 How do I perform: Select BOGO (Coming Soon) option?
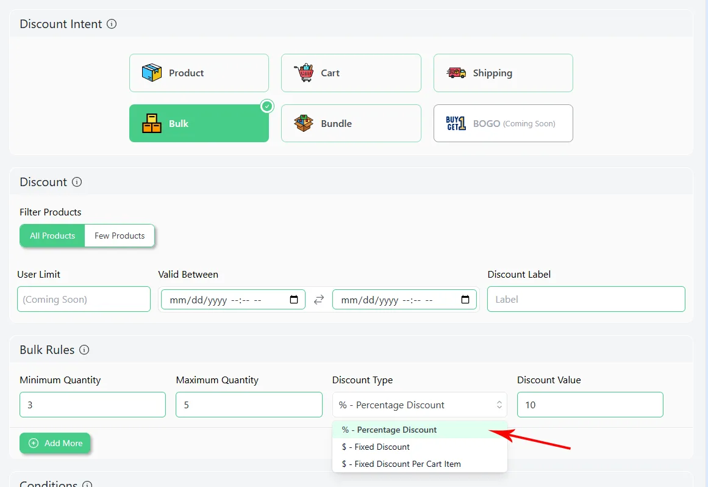click(x=504, y=123)
